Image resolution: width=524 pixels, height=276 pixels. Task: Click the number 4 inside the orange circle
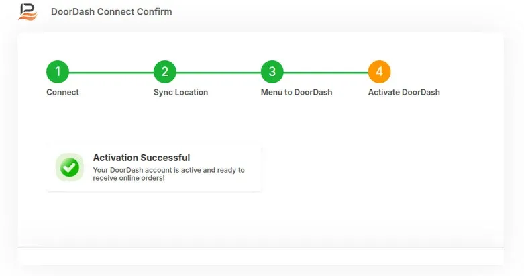tap(379, 72)
